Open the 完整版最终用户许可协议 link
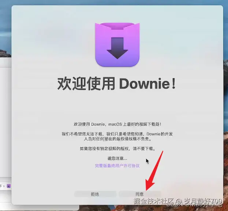This screenshot has width=228, height=211. pyautogui.click(x=117, y=166)
